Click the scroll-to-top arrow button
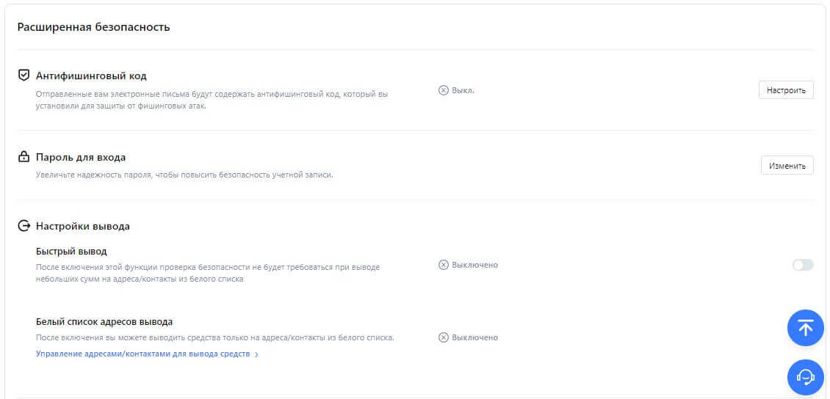Image resolution: width=830 pixels, height=399 pixels. click(x=805, y=328)
